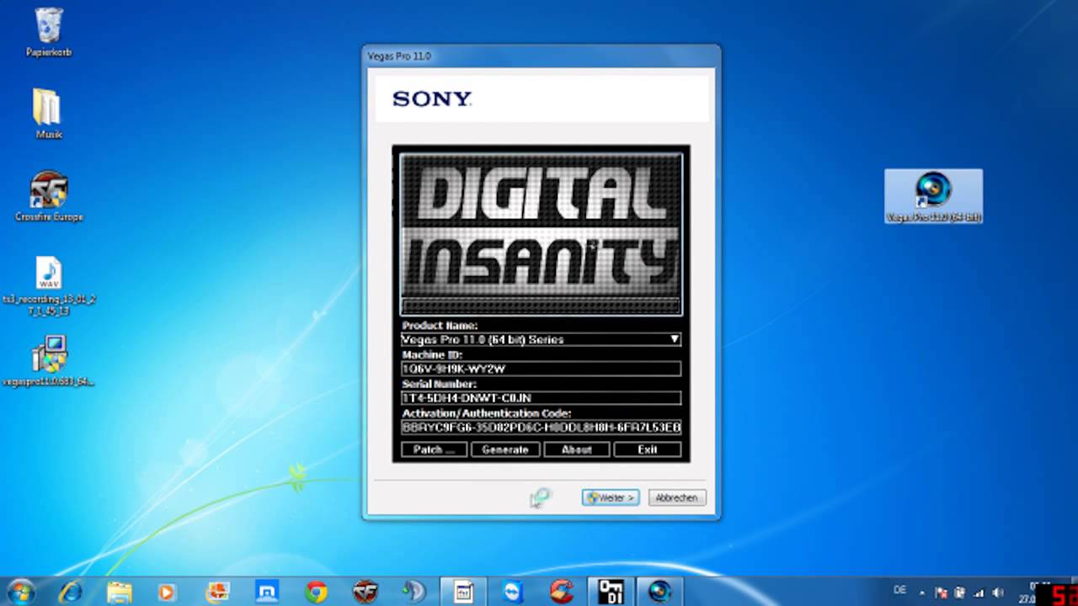Open the red swirl taskbar icon
This screenshot has height=606, width=1078.
(562, 592)
